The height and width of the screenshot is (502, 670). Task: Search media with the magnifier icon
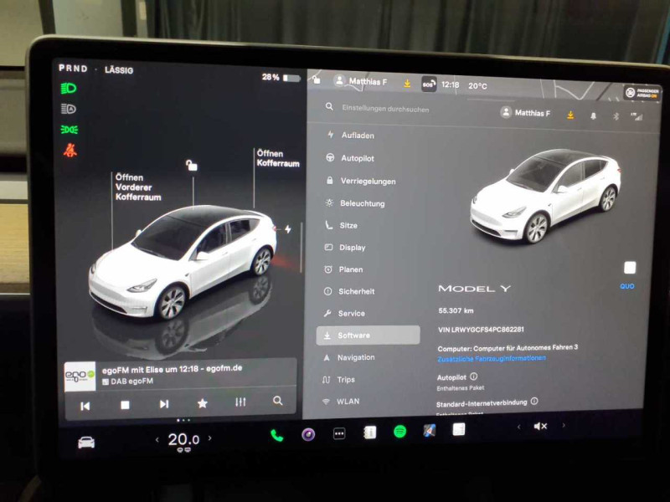(278, 401)
